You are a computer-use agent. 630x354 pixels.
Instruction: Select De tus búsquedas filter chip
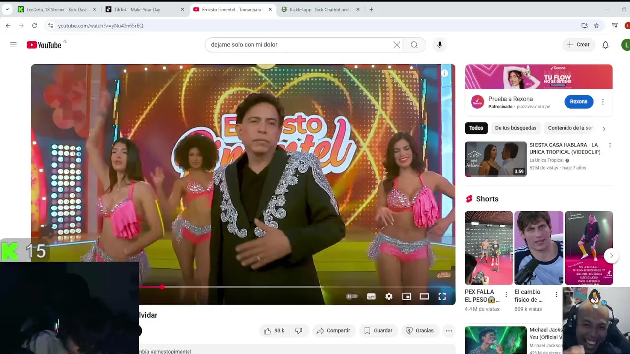coord(515,128)
